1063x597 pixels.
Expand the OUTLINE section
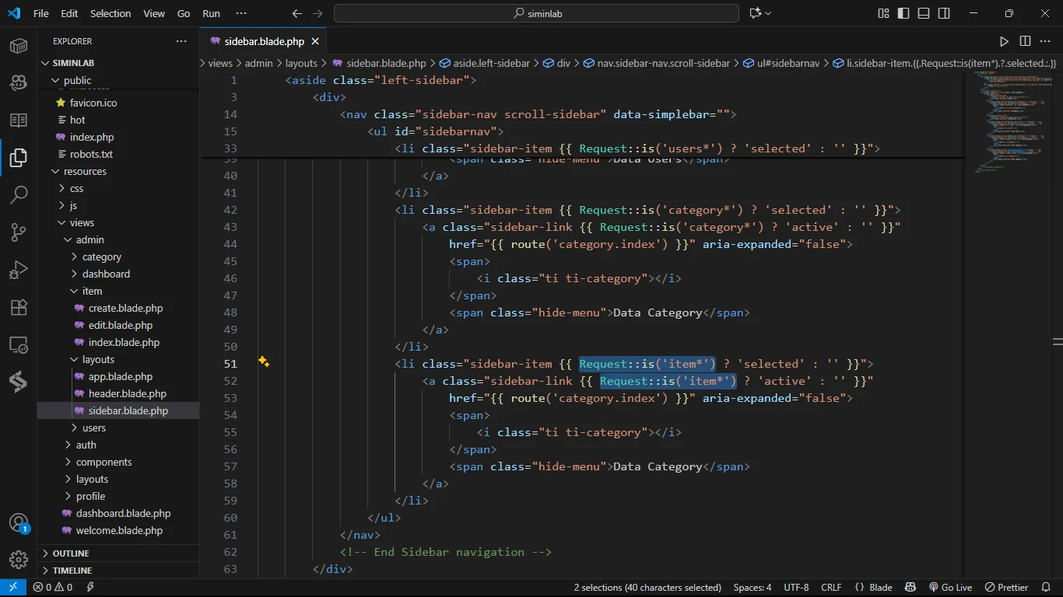[x=71, y=553]
